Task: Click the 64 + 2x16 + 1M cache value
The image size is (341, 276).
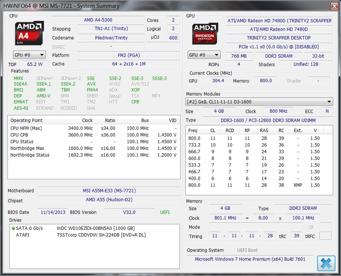Action: tap(129, 64)
